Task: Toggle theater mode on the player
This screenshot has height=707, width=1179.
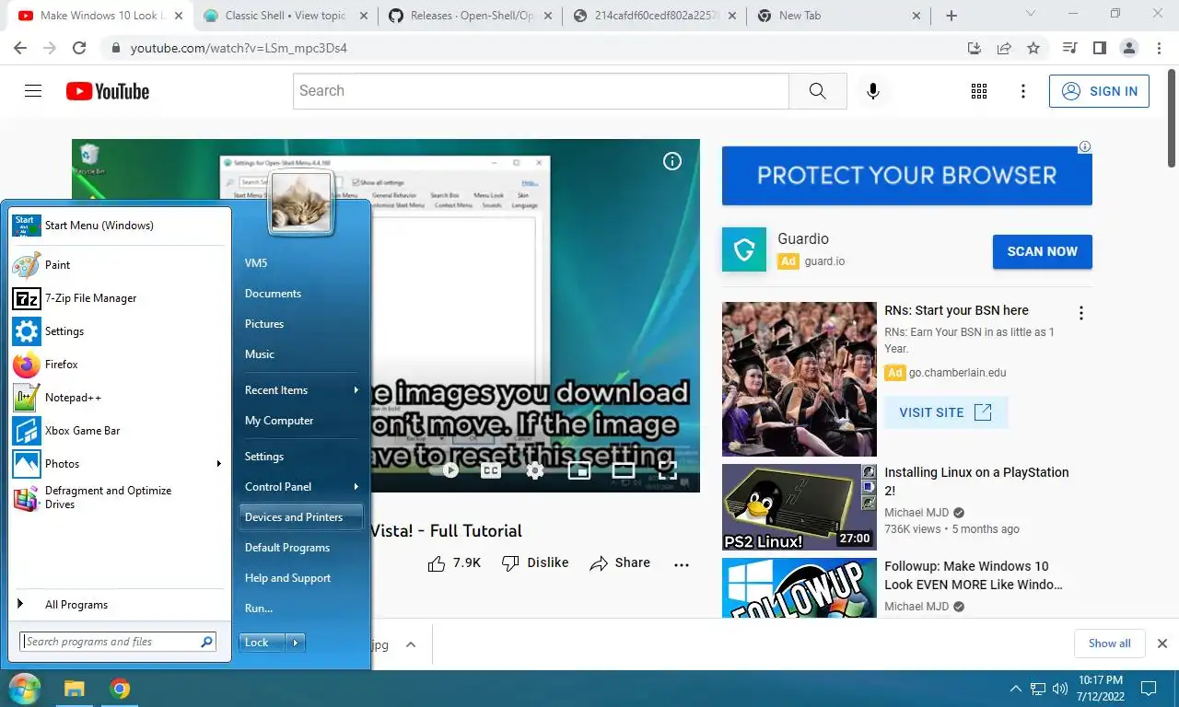Action: tap(624, 470)
